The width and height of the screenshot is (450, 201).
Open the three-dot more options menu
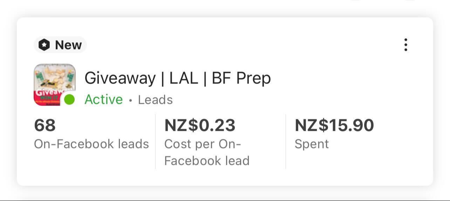tap(405, 45)
